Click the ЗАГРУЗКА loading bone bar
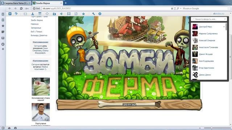 (129, 105)
